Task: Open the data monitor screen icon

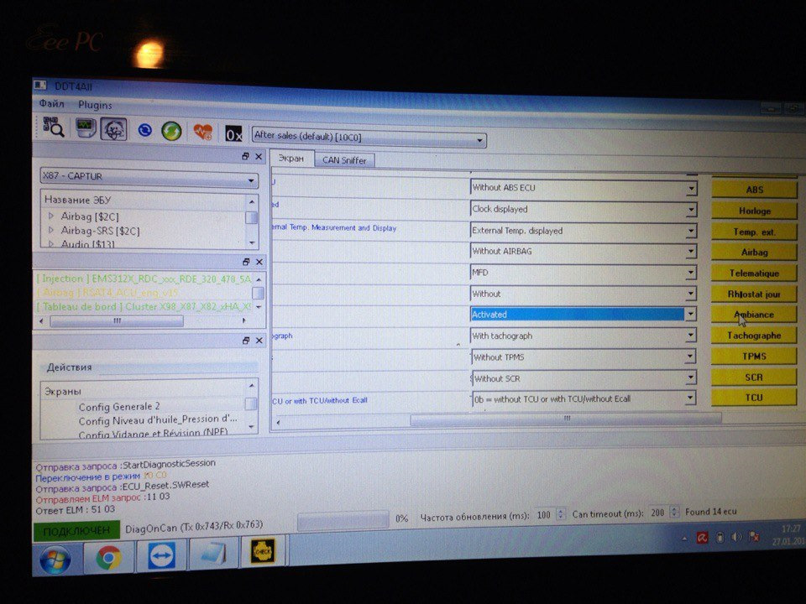Action: pos(86,128)
